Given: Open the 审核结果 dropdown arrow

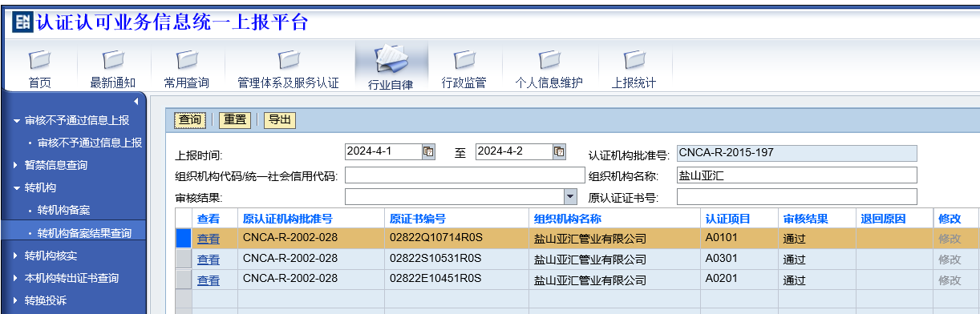Looking at the screenshot, I should (570, 196).
